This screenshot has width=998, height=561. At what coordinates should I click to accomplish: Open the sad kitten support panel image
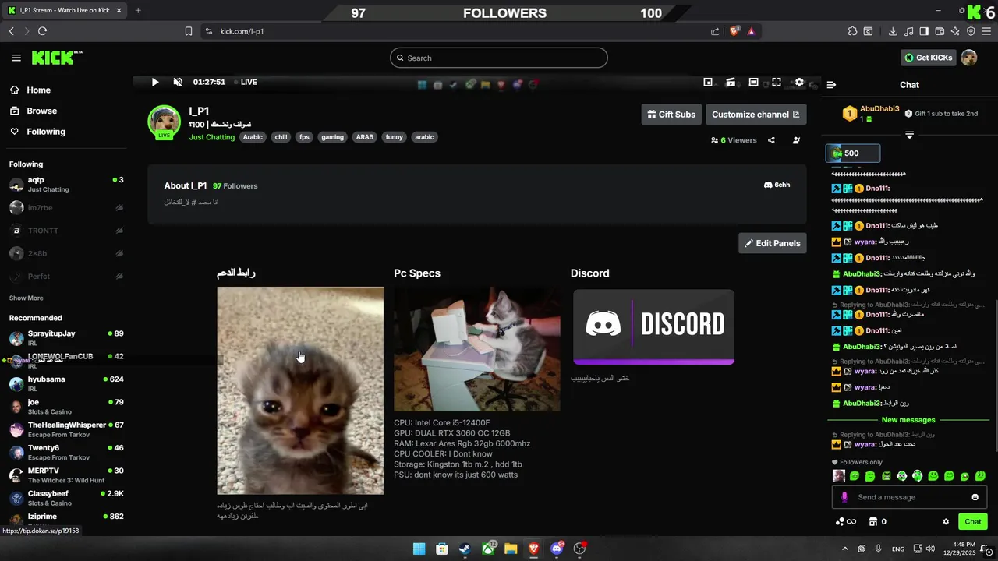pyautogui.click(x=300, y=390)
